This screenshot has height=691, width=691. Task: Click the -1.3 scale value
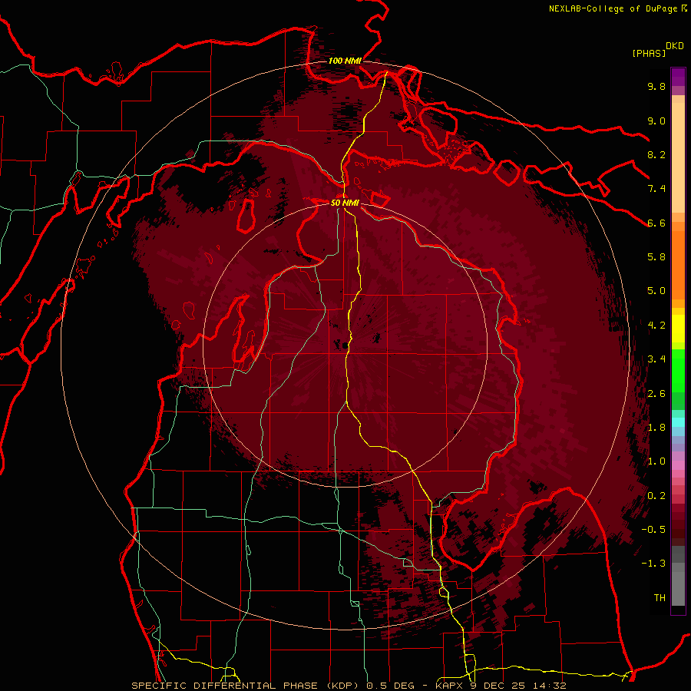click(653, 564)
